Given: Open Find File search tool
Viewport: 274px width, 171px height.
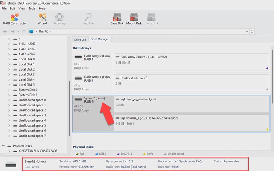Looking at the screenshot, I should click(x=88, y=19).
